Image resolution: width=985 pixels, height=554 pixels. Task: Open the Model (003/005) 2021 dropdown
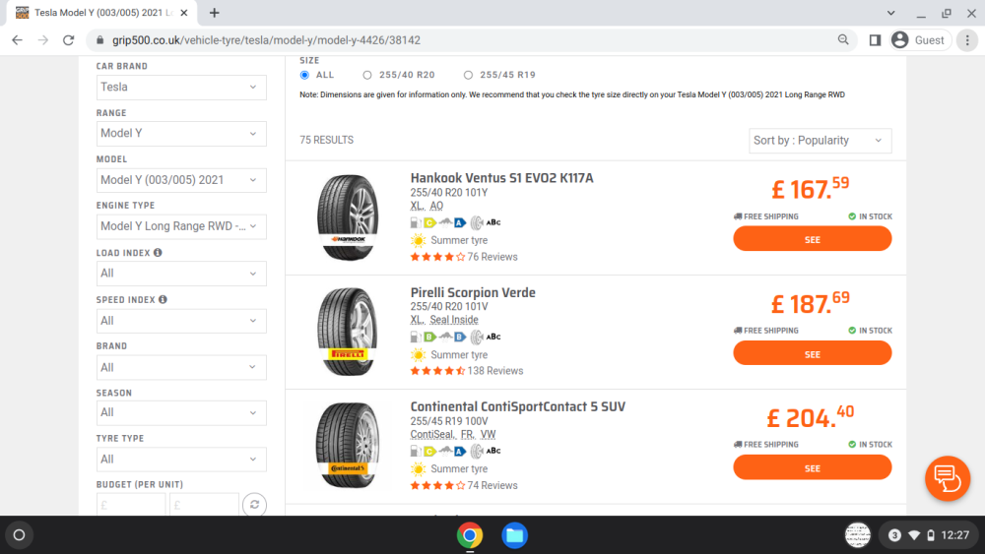click(x=181, y=180)
